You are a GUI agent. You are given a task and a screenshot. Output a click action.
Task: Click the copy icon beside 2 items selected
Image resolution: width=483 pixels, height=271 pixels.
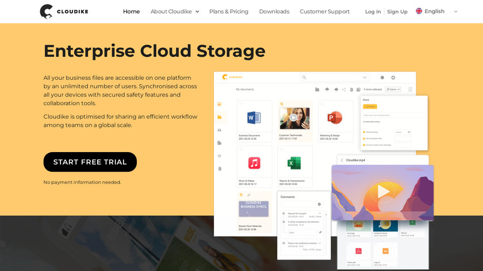[358, 90]
